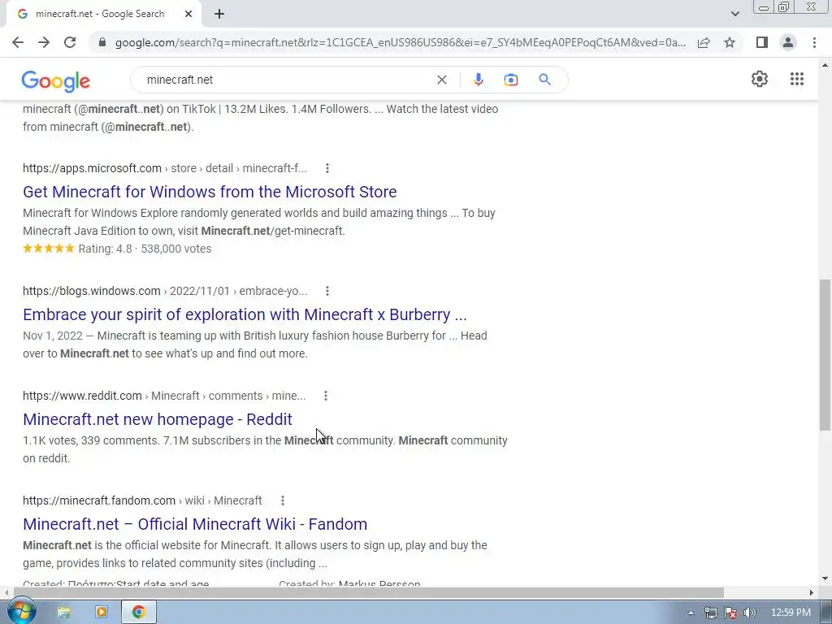Click the scroll up arrow
This screenshot has width=832, height=624.
click(x=825, y=65)
